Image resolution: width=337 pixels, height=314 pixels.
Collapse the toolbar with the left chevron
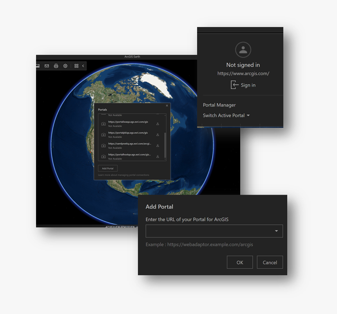83,66
